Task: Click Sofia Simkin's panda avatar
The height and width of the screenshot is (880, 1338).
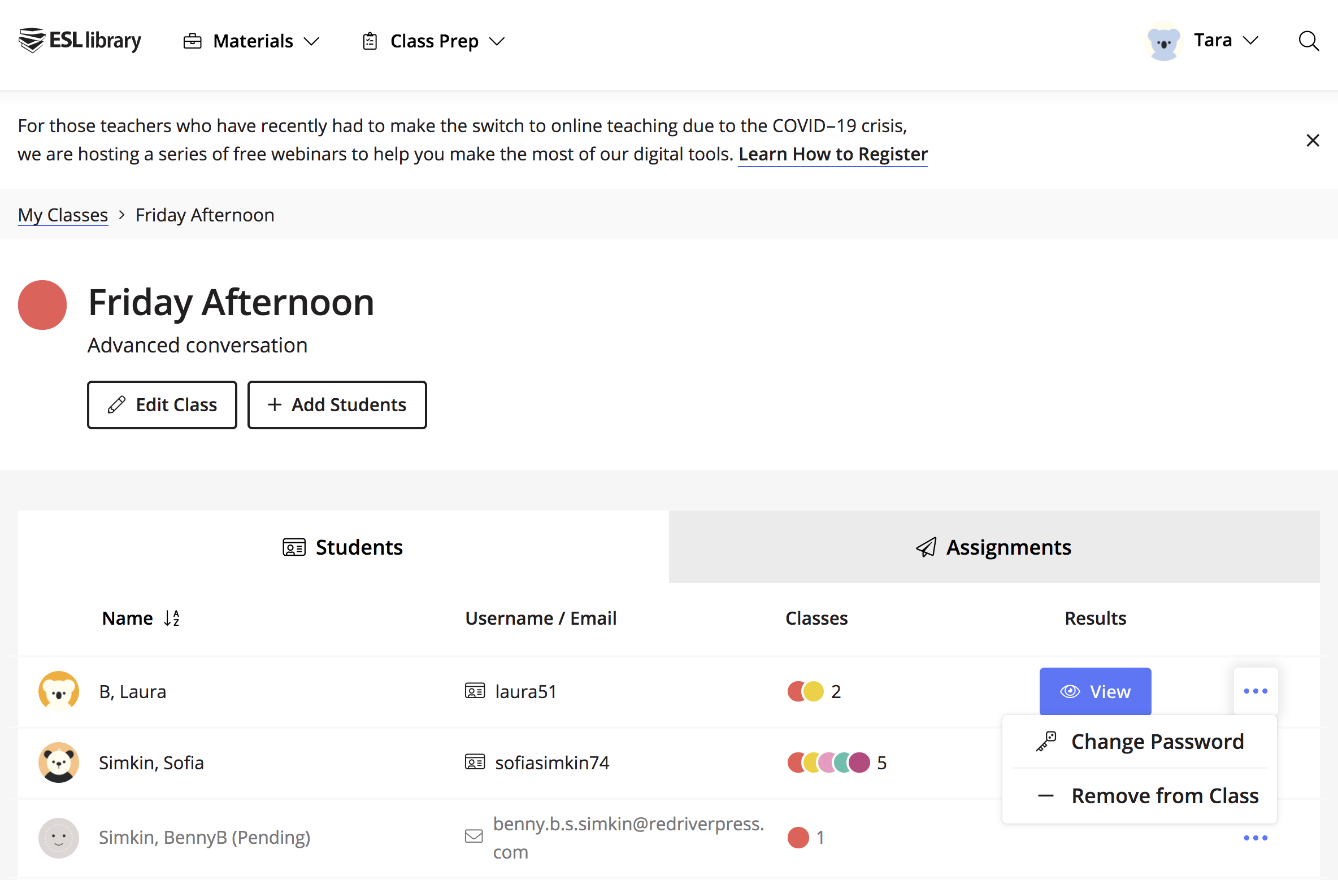Action: pyautogui.click(x=59, y=763)
